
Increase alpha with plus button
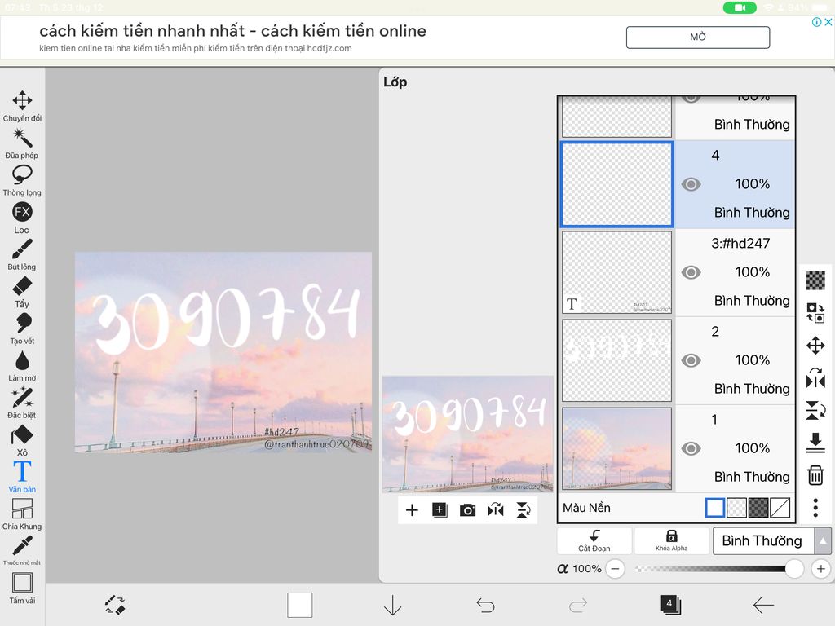[x=820, y=568]
